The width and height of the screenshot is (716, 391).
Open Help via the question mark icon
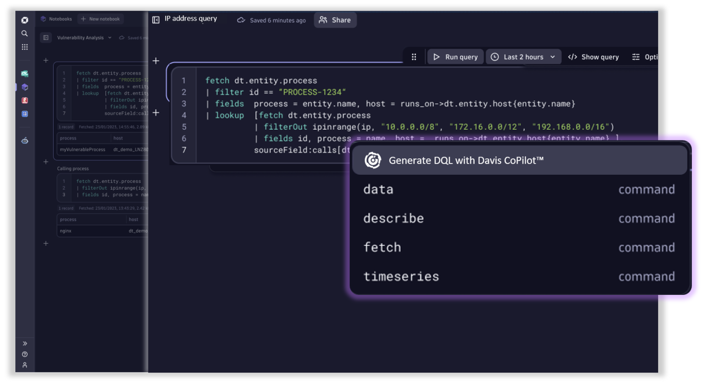(x=24, y=354)
